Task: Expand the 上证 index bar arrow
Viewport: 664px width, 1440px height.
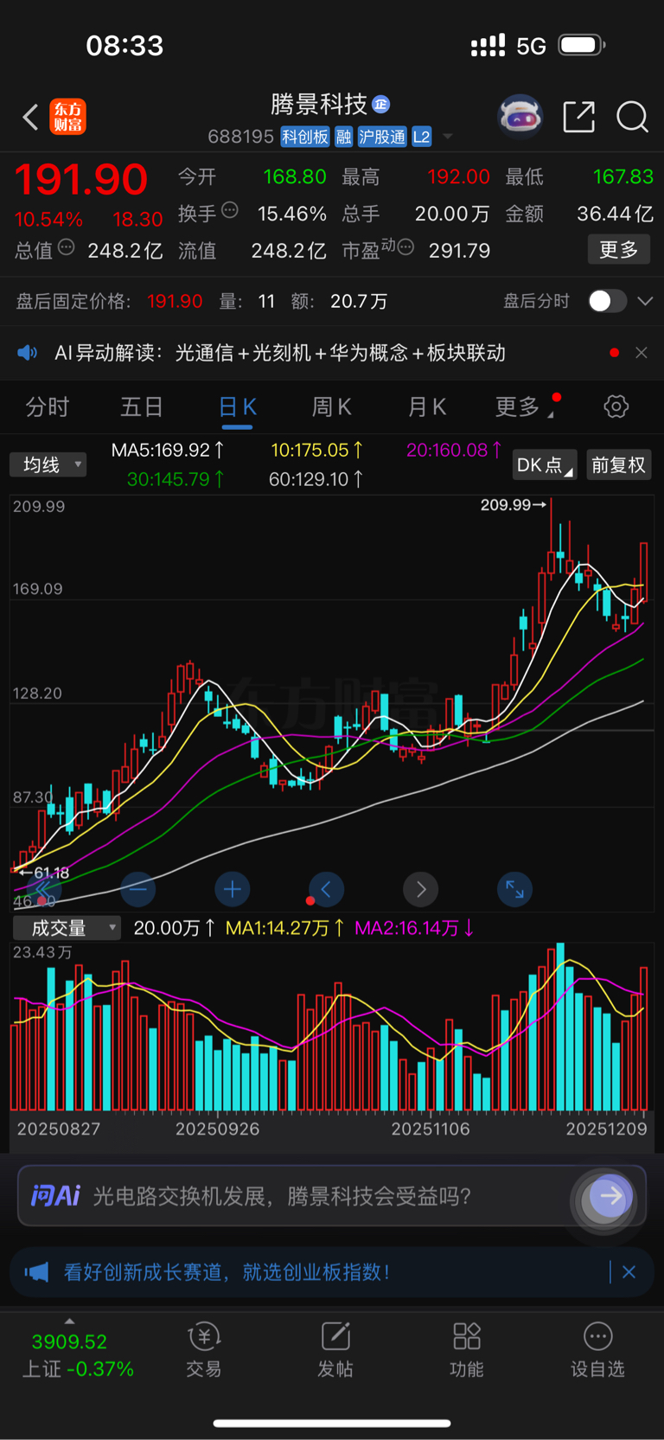Action: pyautogui.click(x=69, y=1321)
